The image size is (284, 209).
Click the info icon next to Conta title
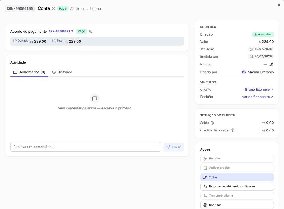[x=53, y=8]
